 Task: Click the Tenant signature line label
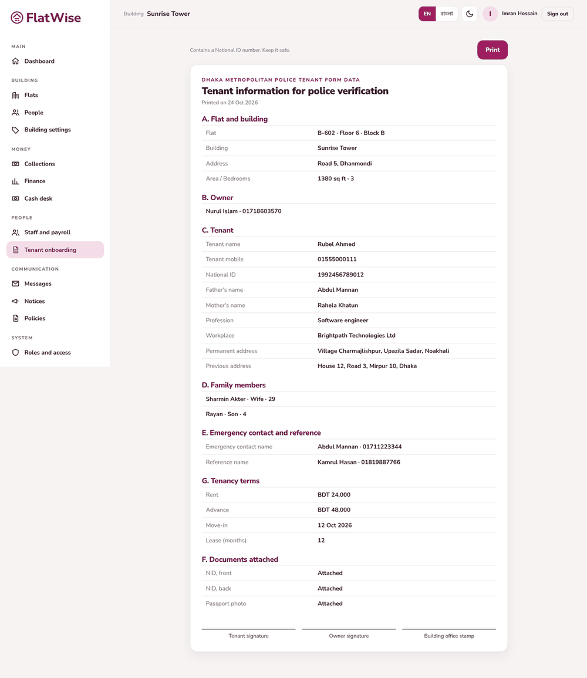point(248,636)
